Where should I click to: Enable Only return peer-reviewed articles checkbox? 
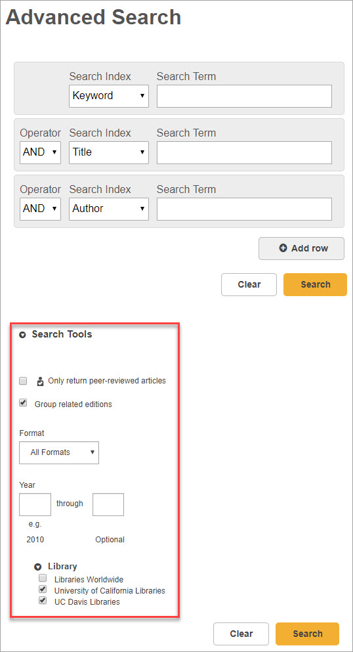pyautogui.click(x=23, y=381)
